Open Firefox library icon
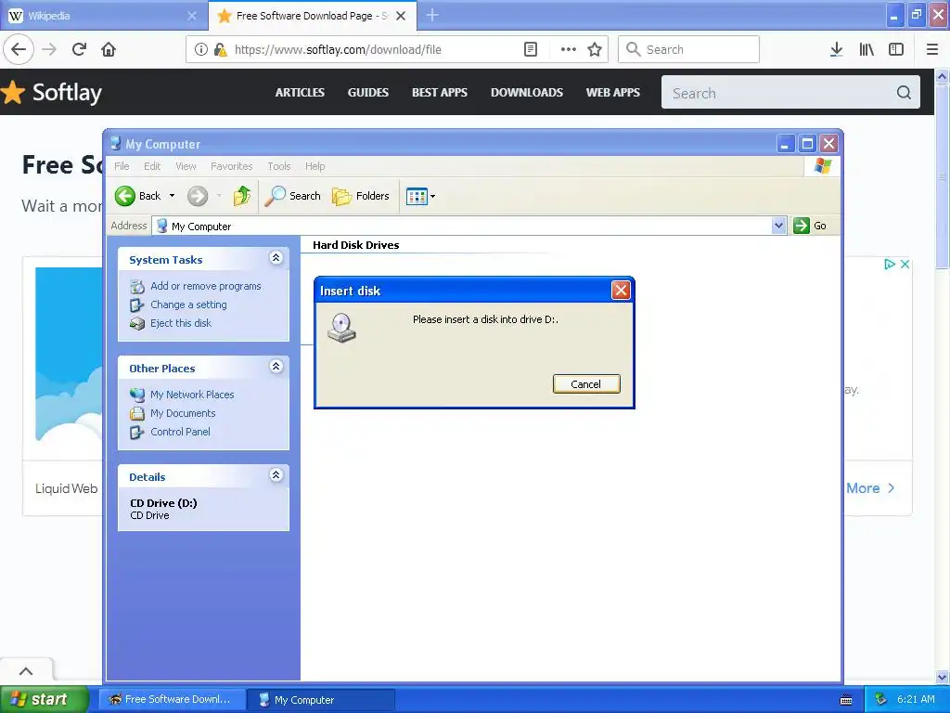The image size is (950, 713). pyautogui.click(x=867, y=49)
